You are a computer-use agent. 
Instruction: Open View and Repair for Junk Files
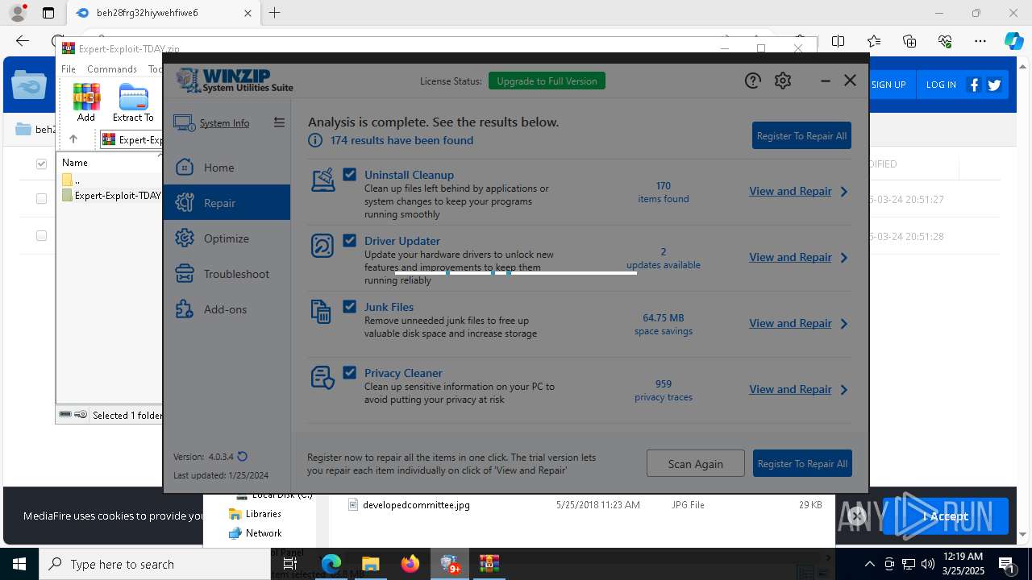[x=790, y=323]
